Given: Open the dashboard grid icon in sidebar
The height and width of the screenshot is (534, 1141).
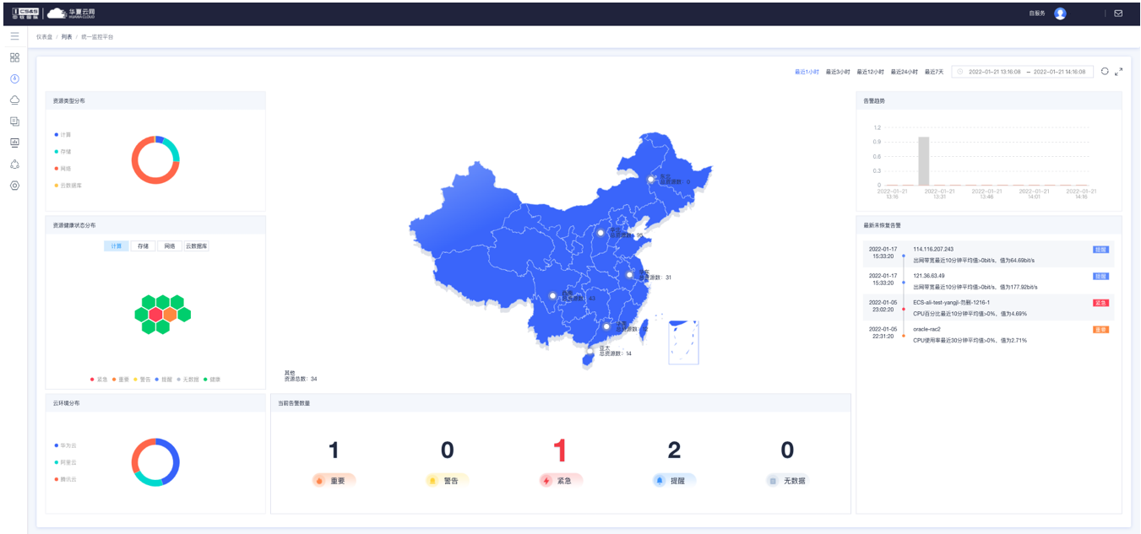Looking at the screenshot, I should pyautogui.click(x=14, y=57).
